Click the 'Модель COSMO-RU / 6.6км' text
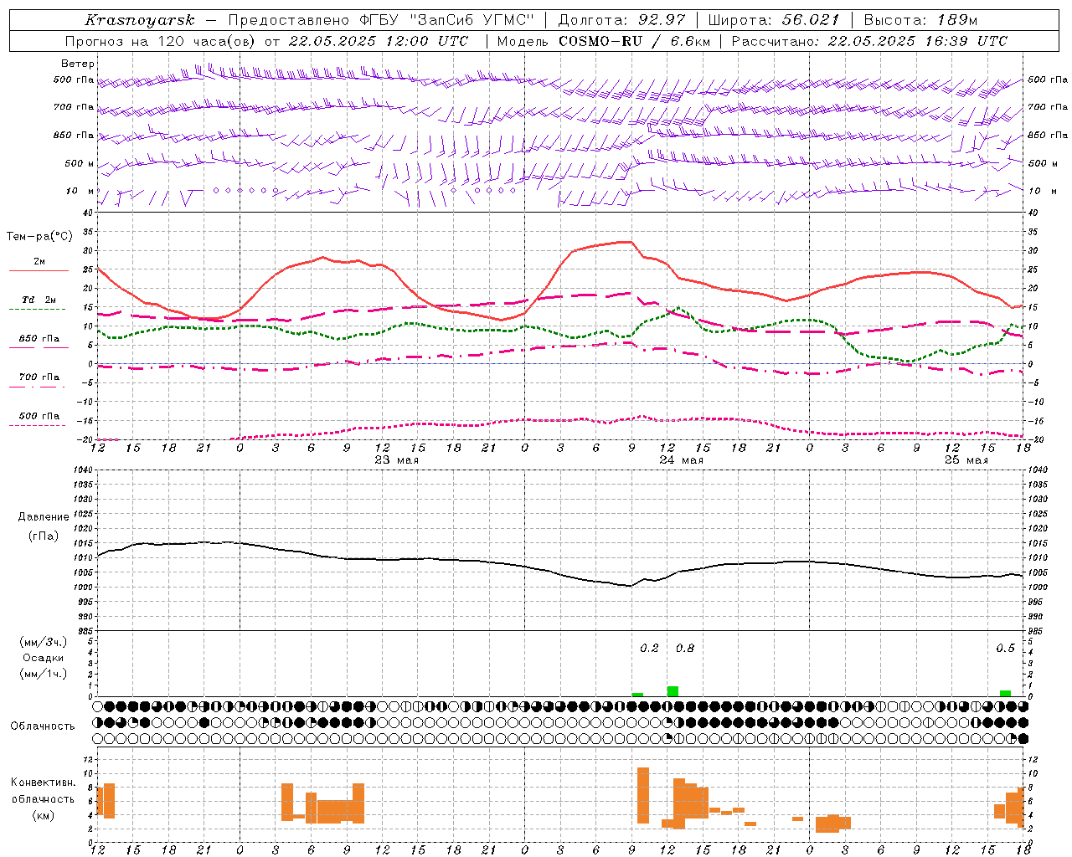 coord(603,41)
